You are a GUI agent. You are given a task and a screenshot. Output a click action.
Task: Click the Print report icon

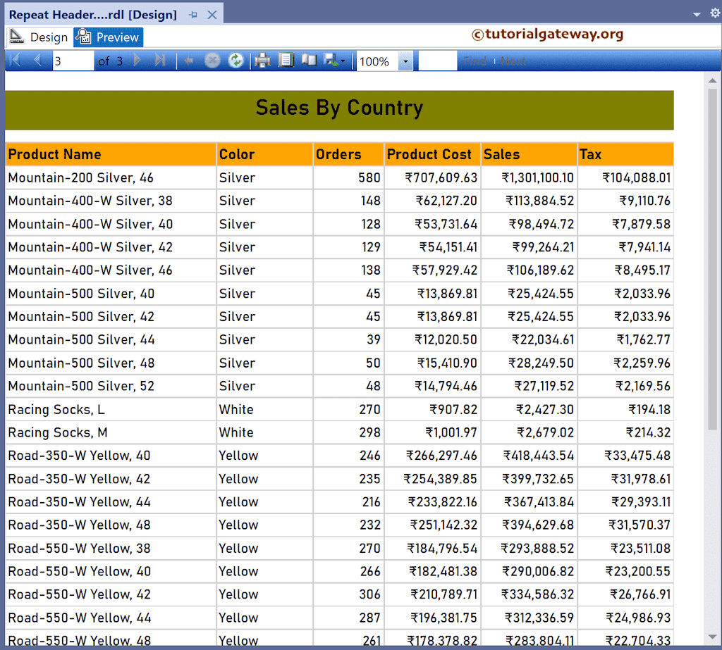click(262, 61)
